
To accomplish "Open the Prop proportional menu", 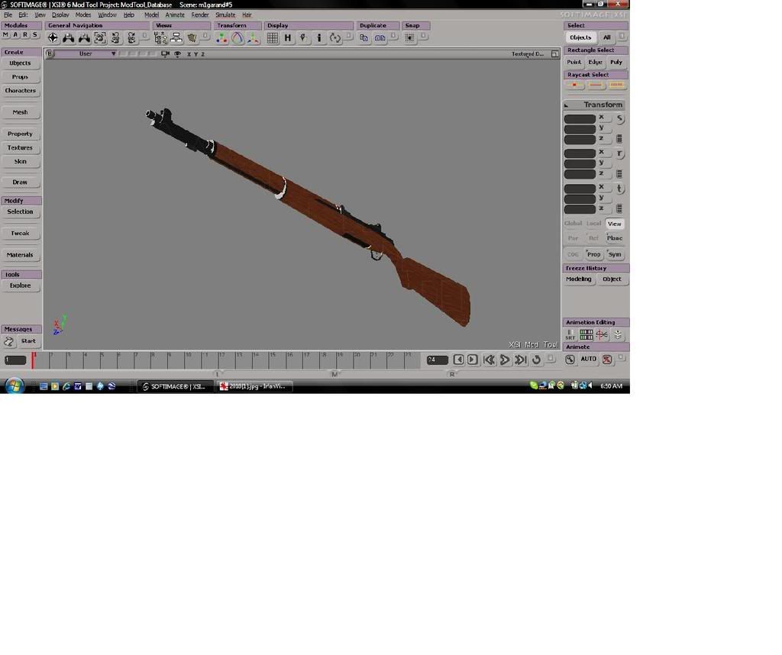I will [x=593, y=254].
